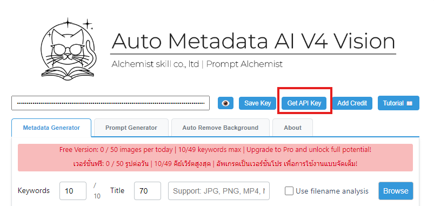Click the file path field showing supported formats
Viewport: 434px width, 206px height.
219,191
